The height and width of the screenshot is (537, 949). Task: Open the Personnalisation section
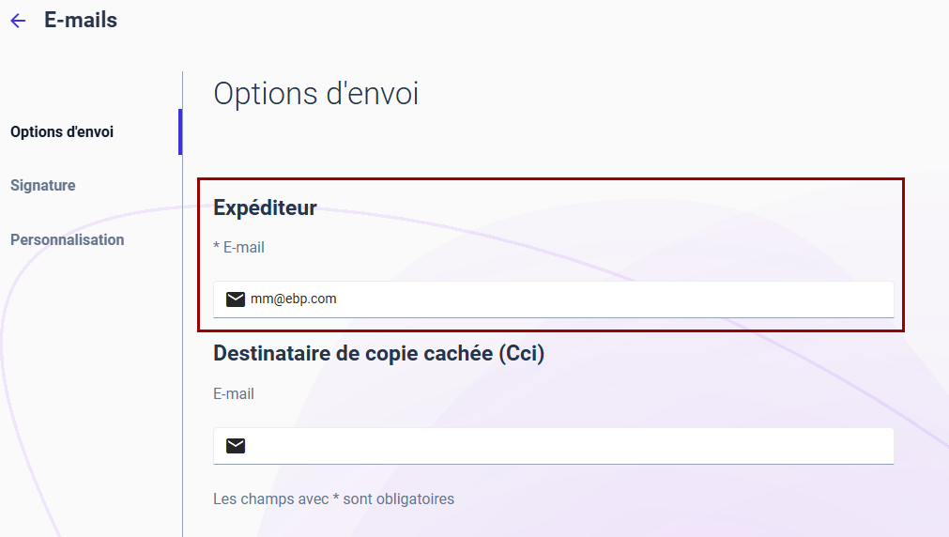[x=68, y=239]
